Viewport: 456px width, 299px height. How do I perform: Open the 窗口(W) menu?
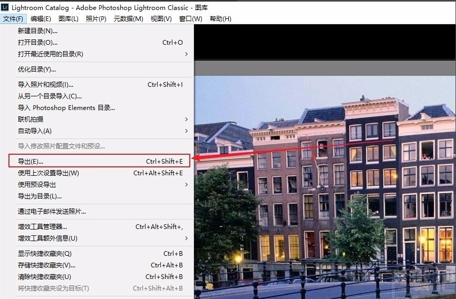pos(190,19)
